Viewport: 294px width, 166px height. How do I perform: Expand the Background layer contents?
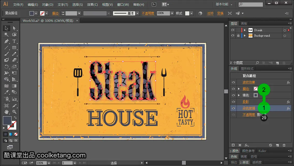point(245,36)
